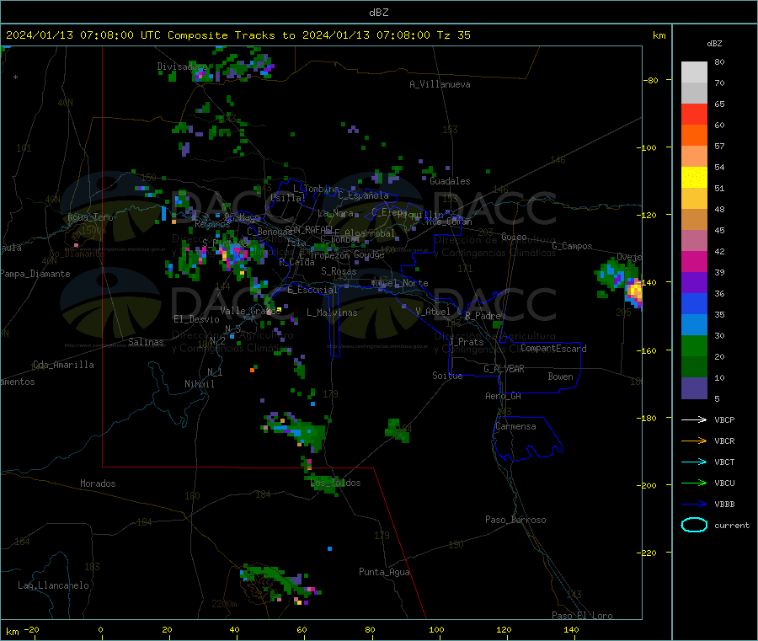The image size is (758, 641).
Task: Select the yellow 51-54 dBZ swatch
Action: pyautogui.click(x=694, y=178)
